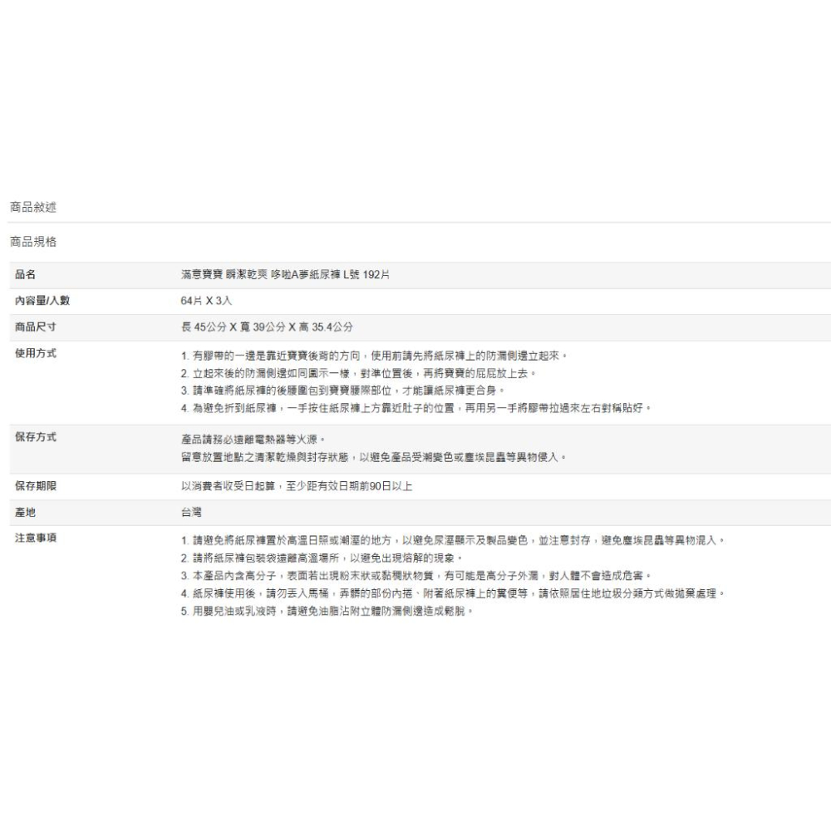The width and height of the screenshot is (831, 831).
Task: Click the 64片 X 3入 value
Action: 200,300
